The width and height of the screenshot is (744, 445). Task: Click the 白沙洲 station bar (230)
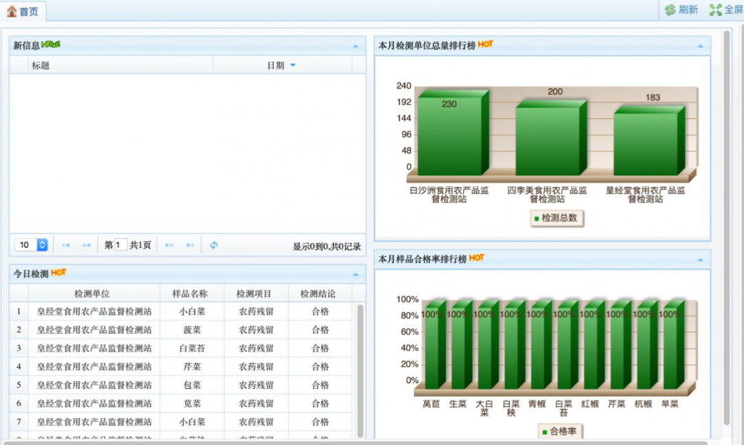452,133
